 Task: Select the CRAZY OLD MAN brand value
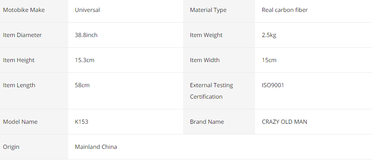[284, 122]
